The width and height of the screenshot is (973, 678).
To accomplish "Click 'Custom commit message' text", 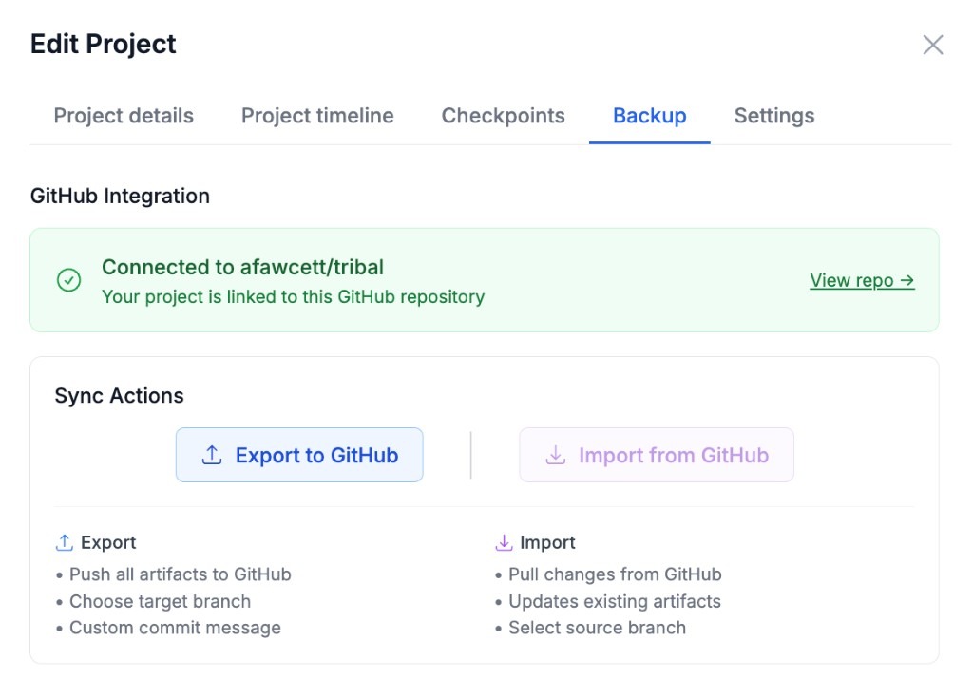I will click(175, 628).
